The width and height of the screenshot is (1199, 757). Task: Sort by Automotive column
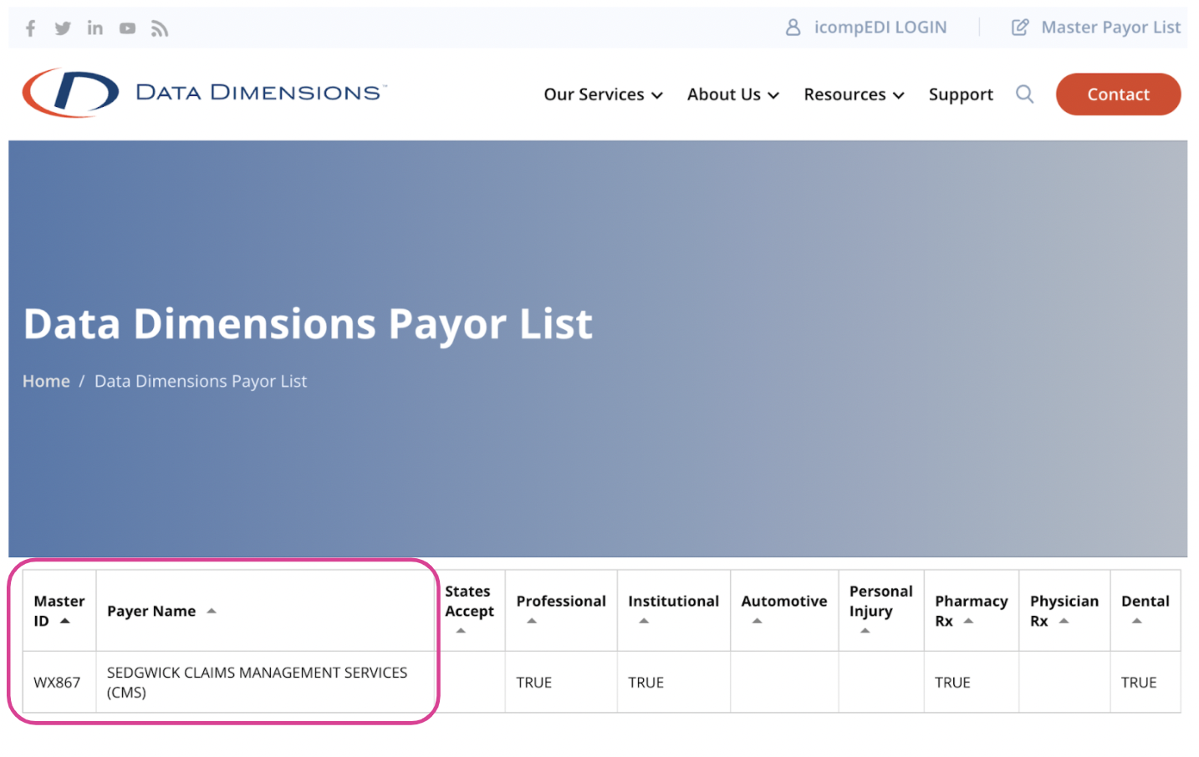(x=784, y=611)
